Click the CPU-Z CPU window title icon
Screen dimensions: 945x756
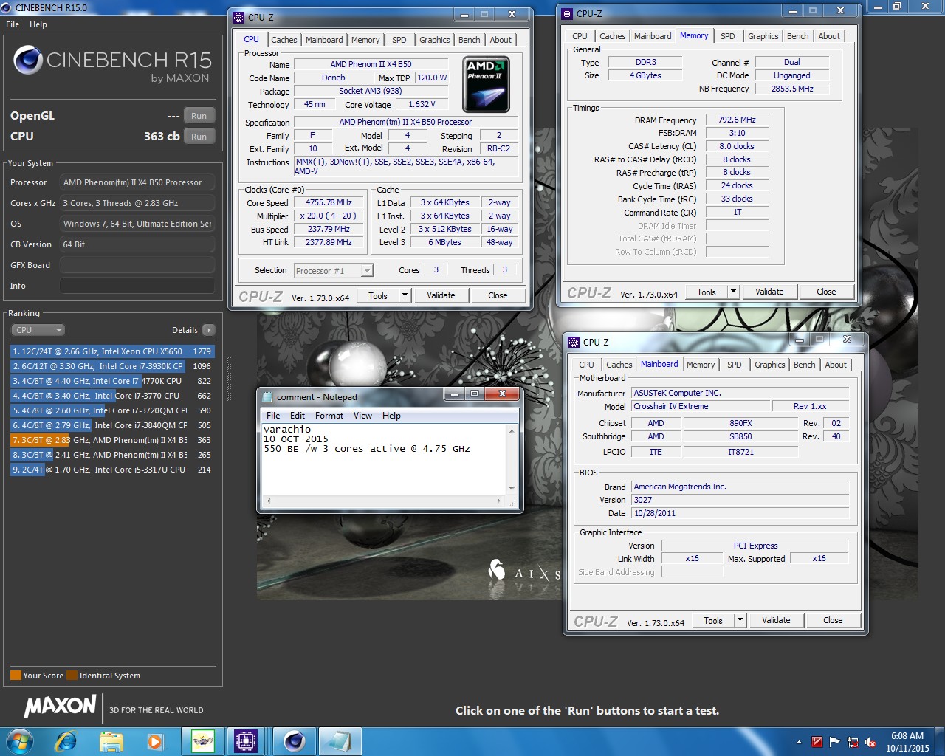coord(239,17)
